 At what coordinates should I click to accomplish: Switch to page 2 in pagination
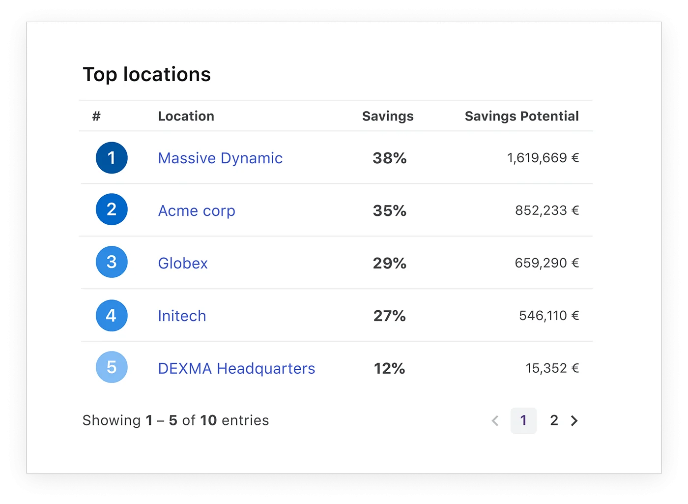pyautogui.click(x=554, y=421)
